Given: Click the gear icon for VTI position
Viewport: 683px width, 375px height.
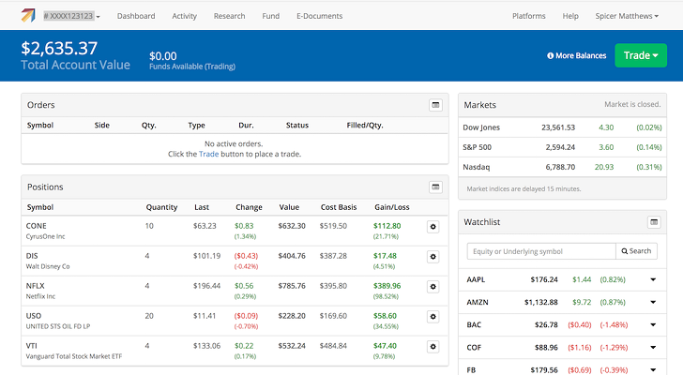Looking at the screenshot, I should coord(433,346).
